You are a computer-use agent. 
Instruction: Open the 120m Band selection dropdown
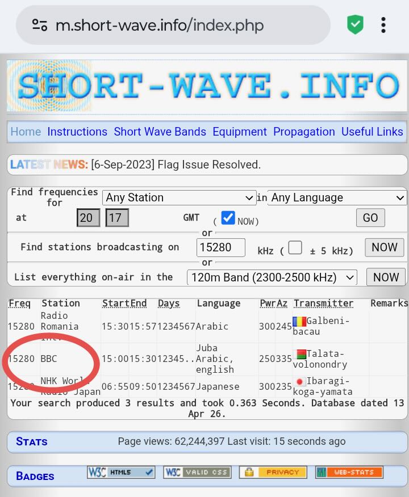coord(272,277)
